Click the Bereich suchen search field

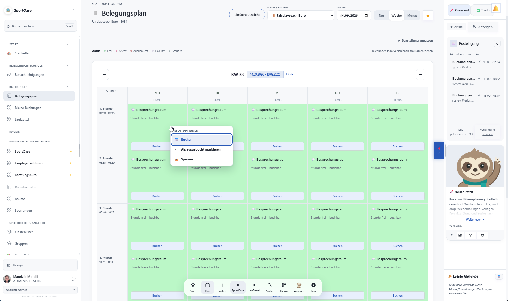click(40, 26)
